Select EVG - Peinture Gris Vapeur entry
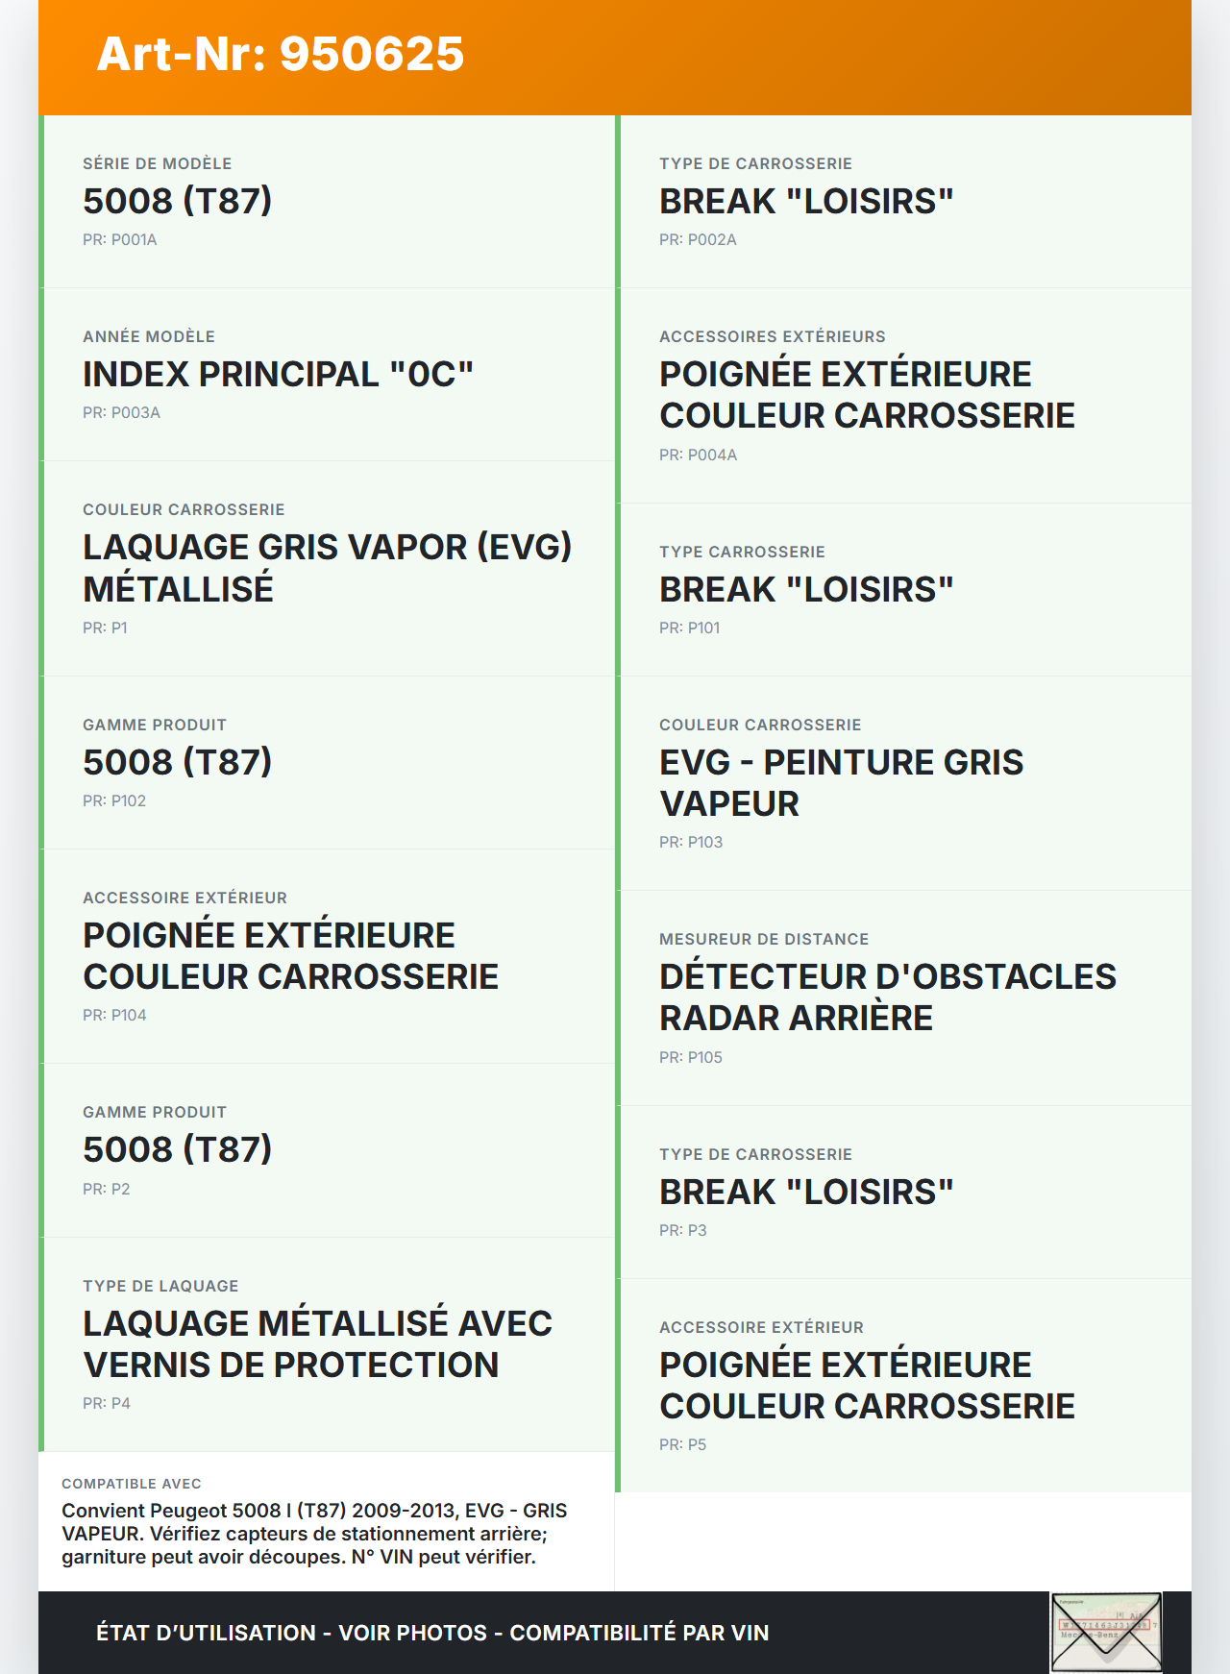 point(903,783)
